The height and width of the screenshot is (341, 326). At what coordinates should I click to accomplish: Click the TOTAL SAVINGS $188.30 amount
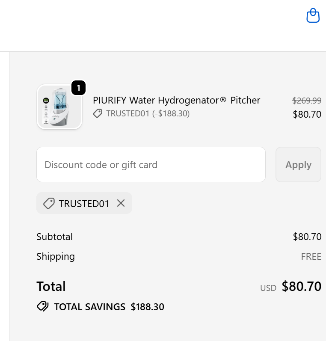148,307
